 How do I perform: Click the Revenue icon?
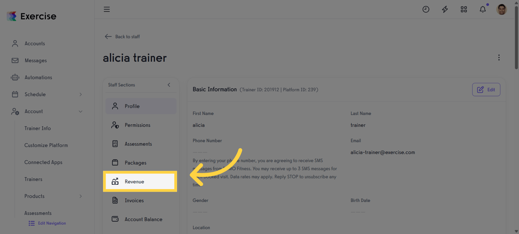(115, 181)
